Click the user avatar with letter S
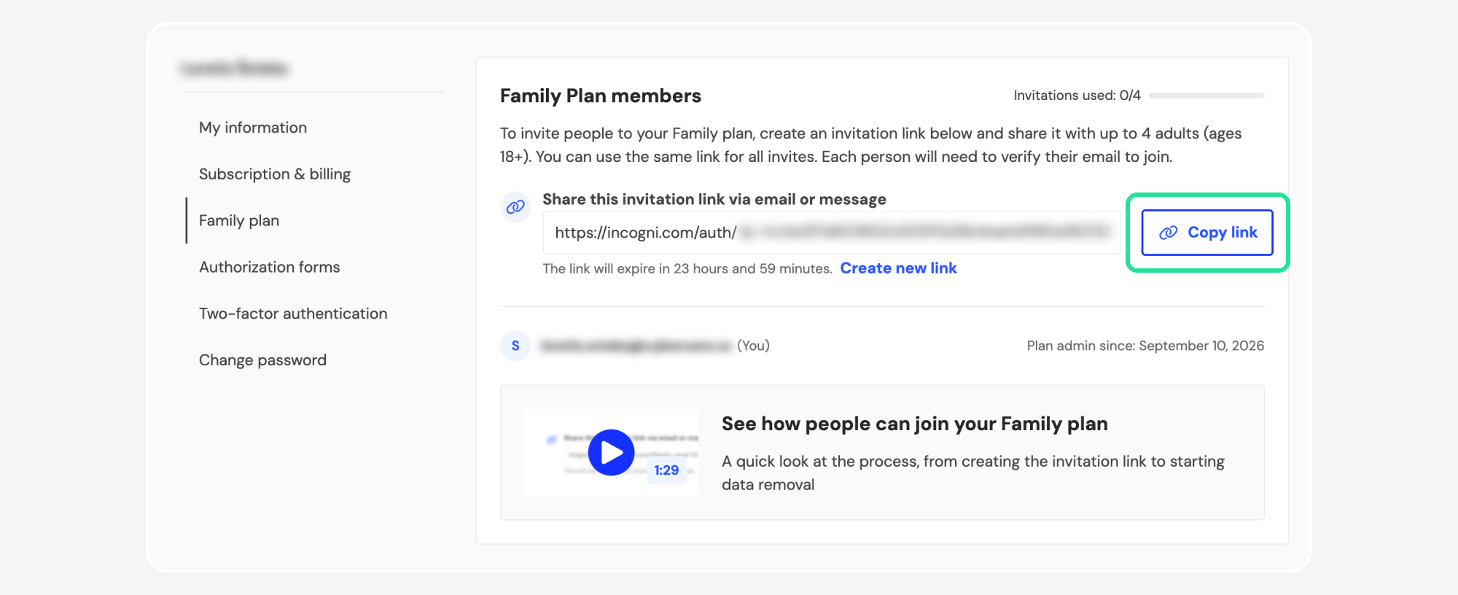Screen dimensions: 1458x595 click(x=515, y=346)
